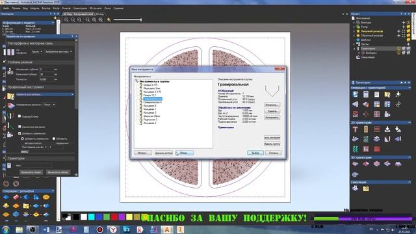Open the Выбранные векторы dropdown
The image size is (416, 234).
(58, 52)
